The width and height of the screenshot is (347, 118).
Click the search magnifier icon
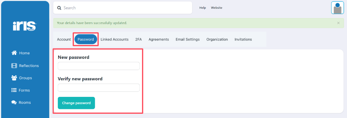[x=59, y=8]
